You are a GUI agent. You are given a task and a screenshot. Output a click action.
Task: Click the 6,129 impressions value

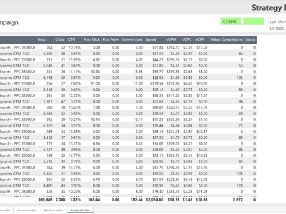coord(48,125)
